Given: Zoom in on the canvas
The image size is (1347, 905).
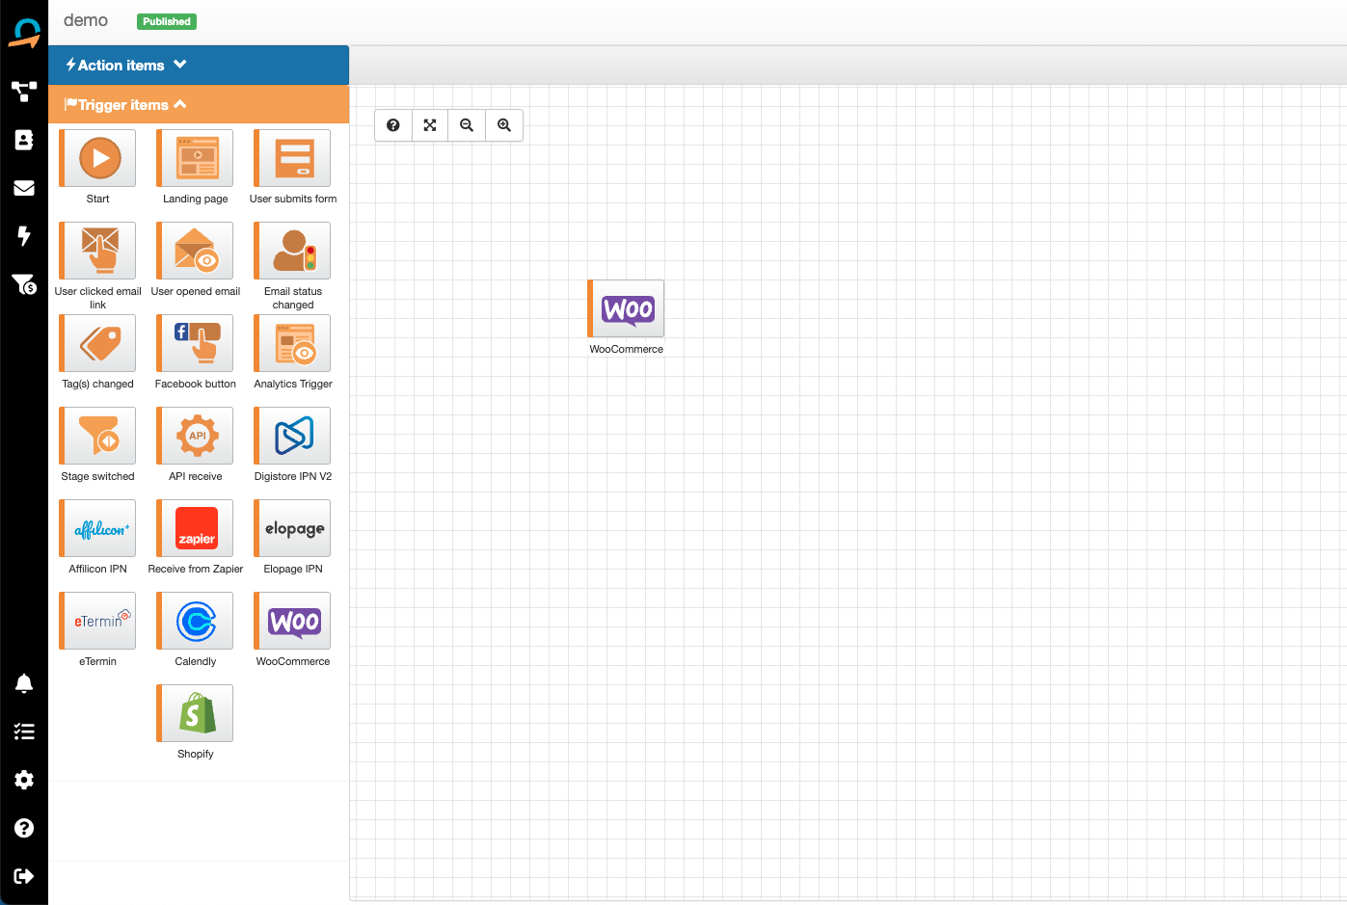Looking at the screenshot, I should [504, 125].
